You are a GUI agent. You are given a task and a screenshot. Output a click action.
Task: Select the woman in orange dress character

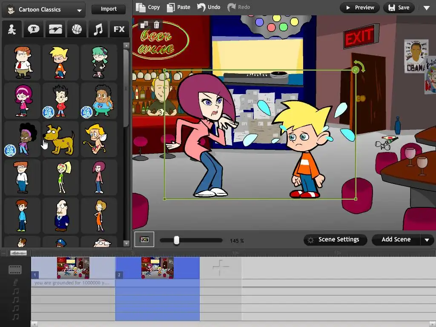point(99,216)
